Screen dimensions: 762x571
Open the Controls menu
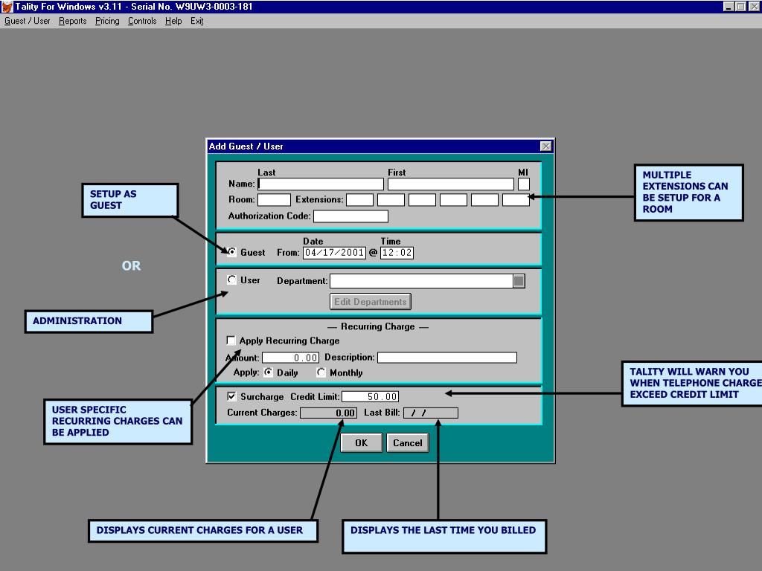(142, 21)
